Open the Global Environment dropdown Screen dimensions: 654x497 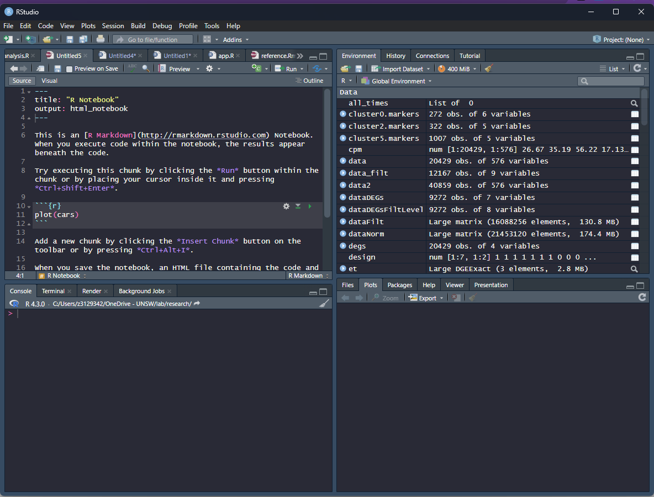pyautogui.click(x=396, y=80)
